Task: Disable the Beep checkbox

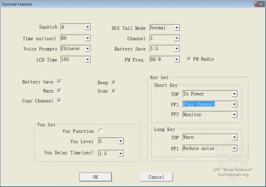Action: tap(113, 82)
